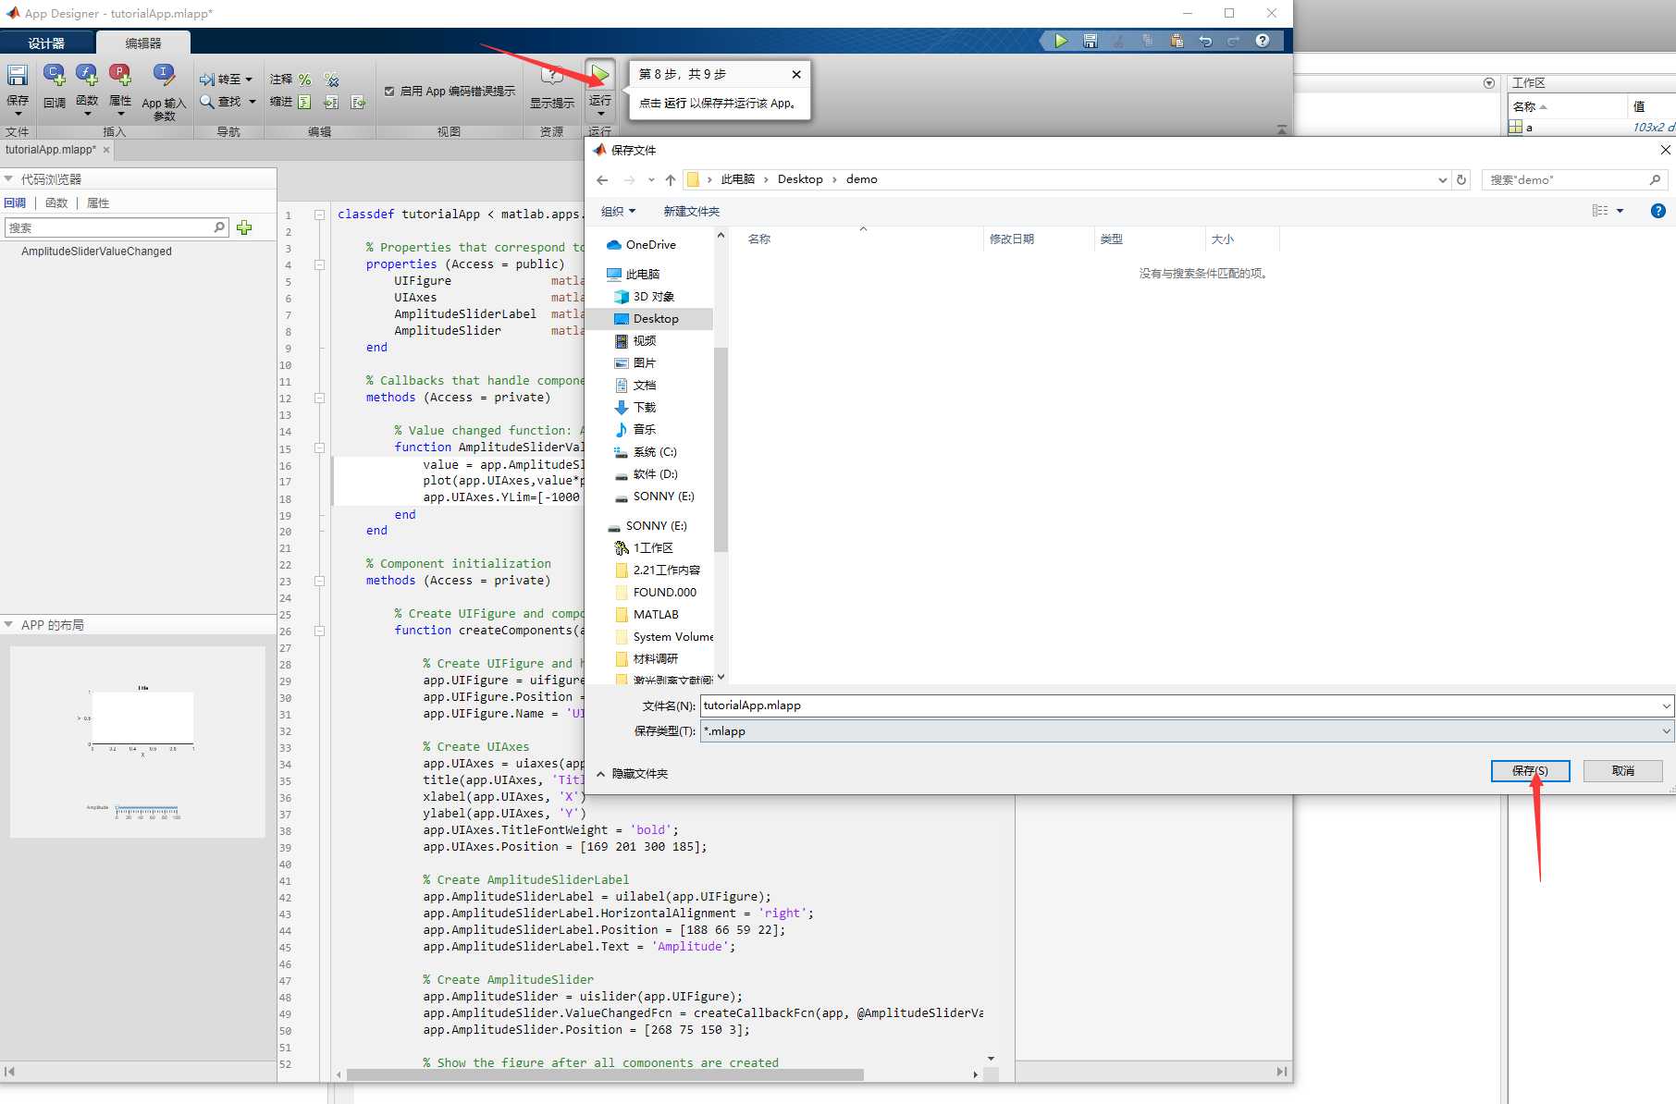The height and width of the screenshot is (1104, 1676).
Task: Add a property with the 属性 icon
Action: (120, 76)
